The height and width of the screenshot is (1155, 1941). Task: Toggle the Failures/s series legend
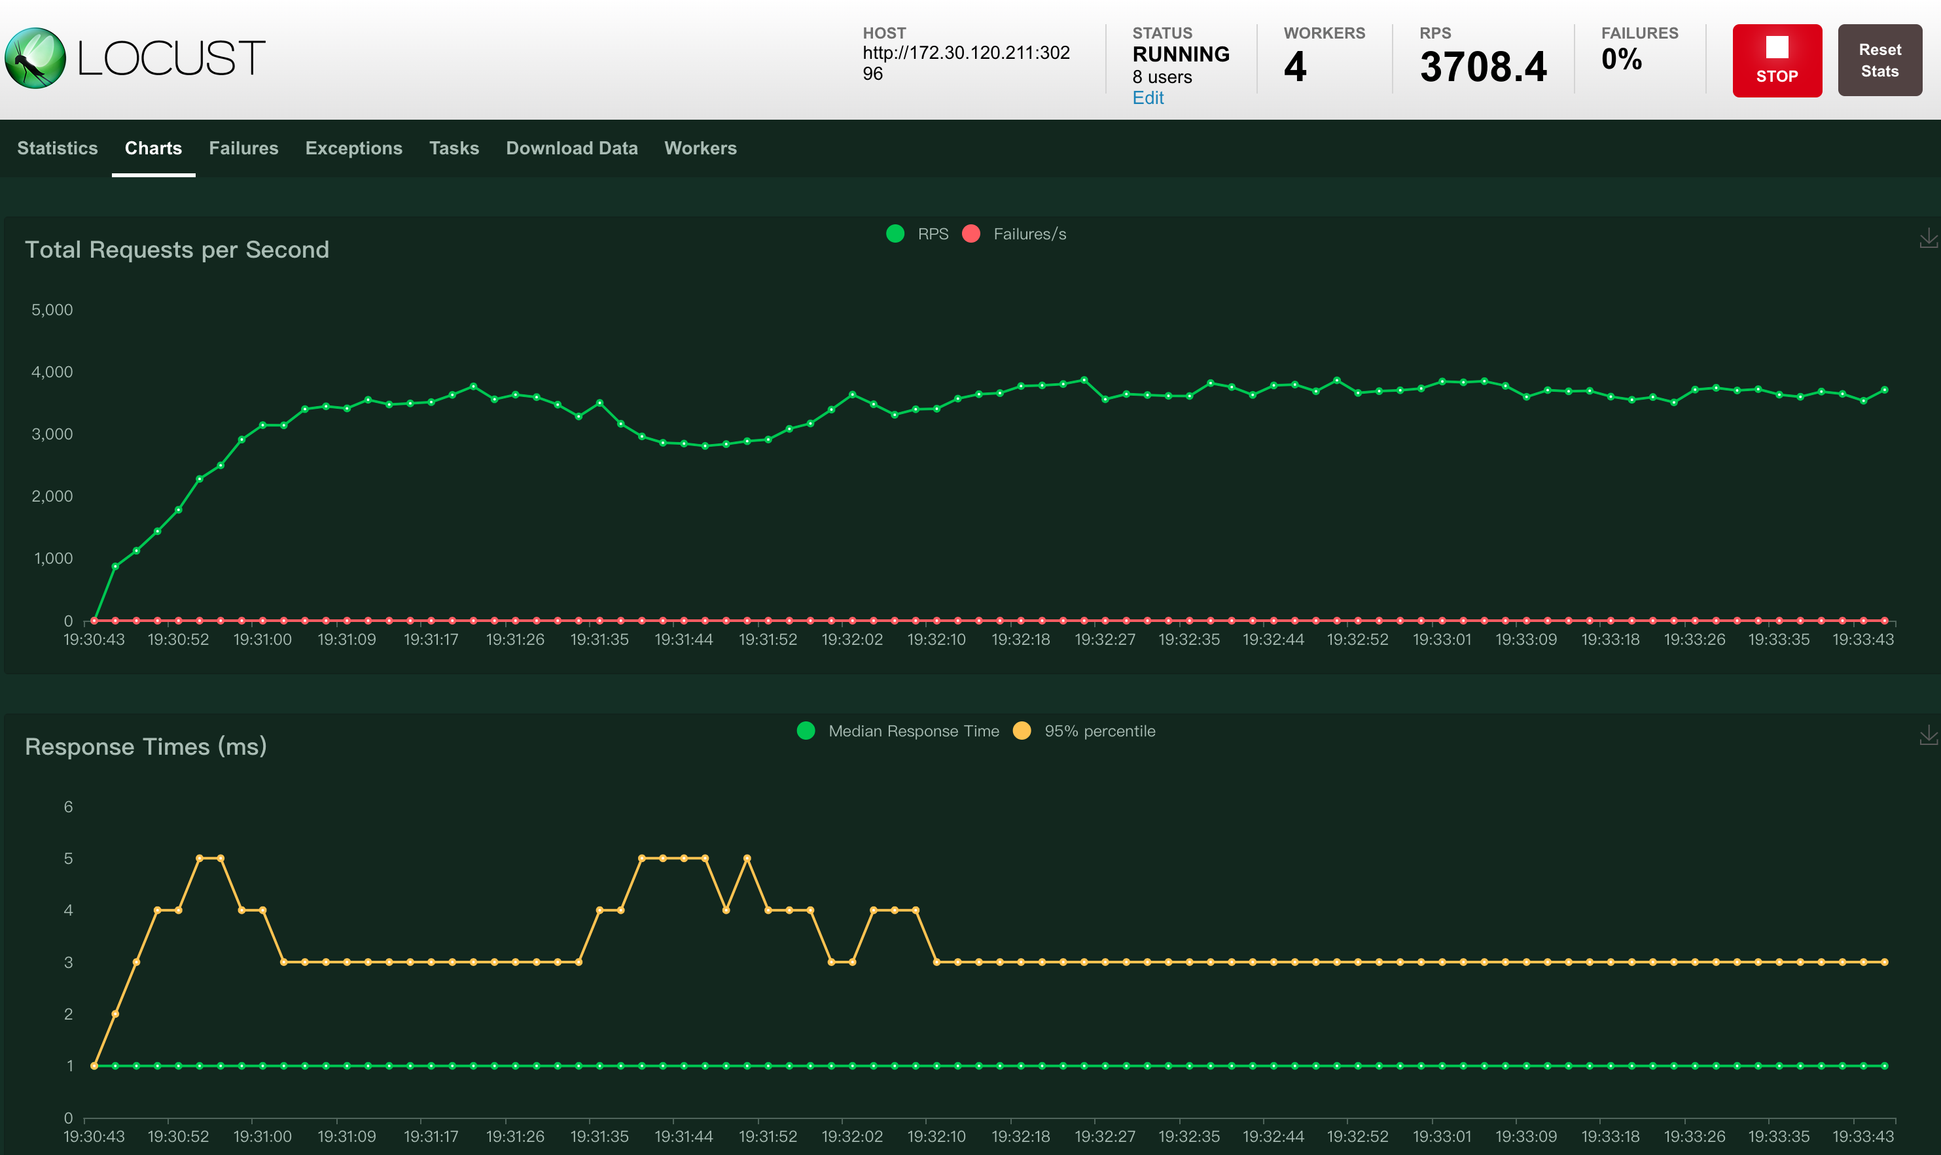[x=1014, y=233]
